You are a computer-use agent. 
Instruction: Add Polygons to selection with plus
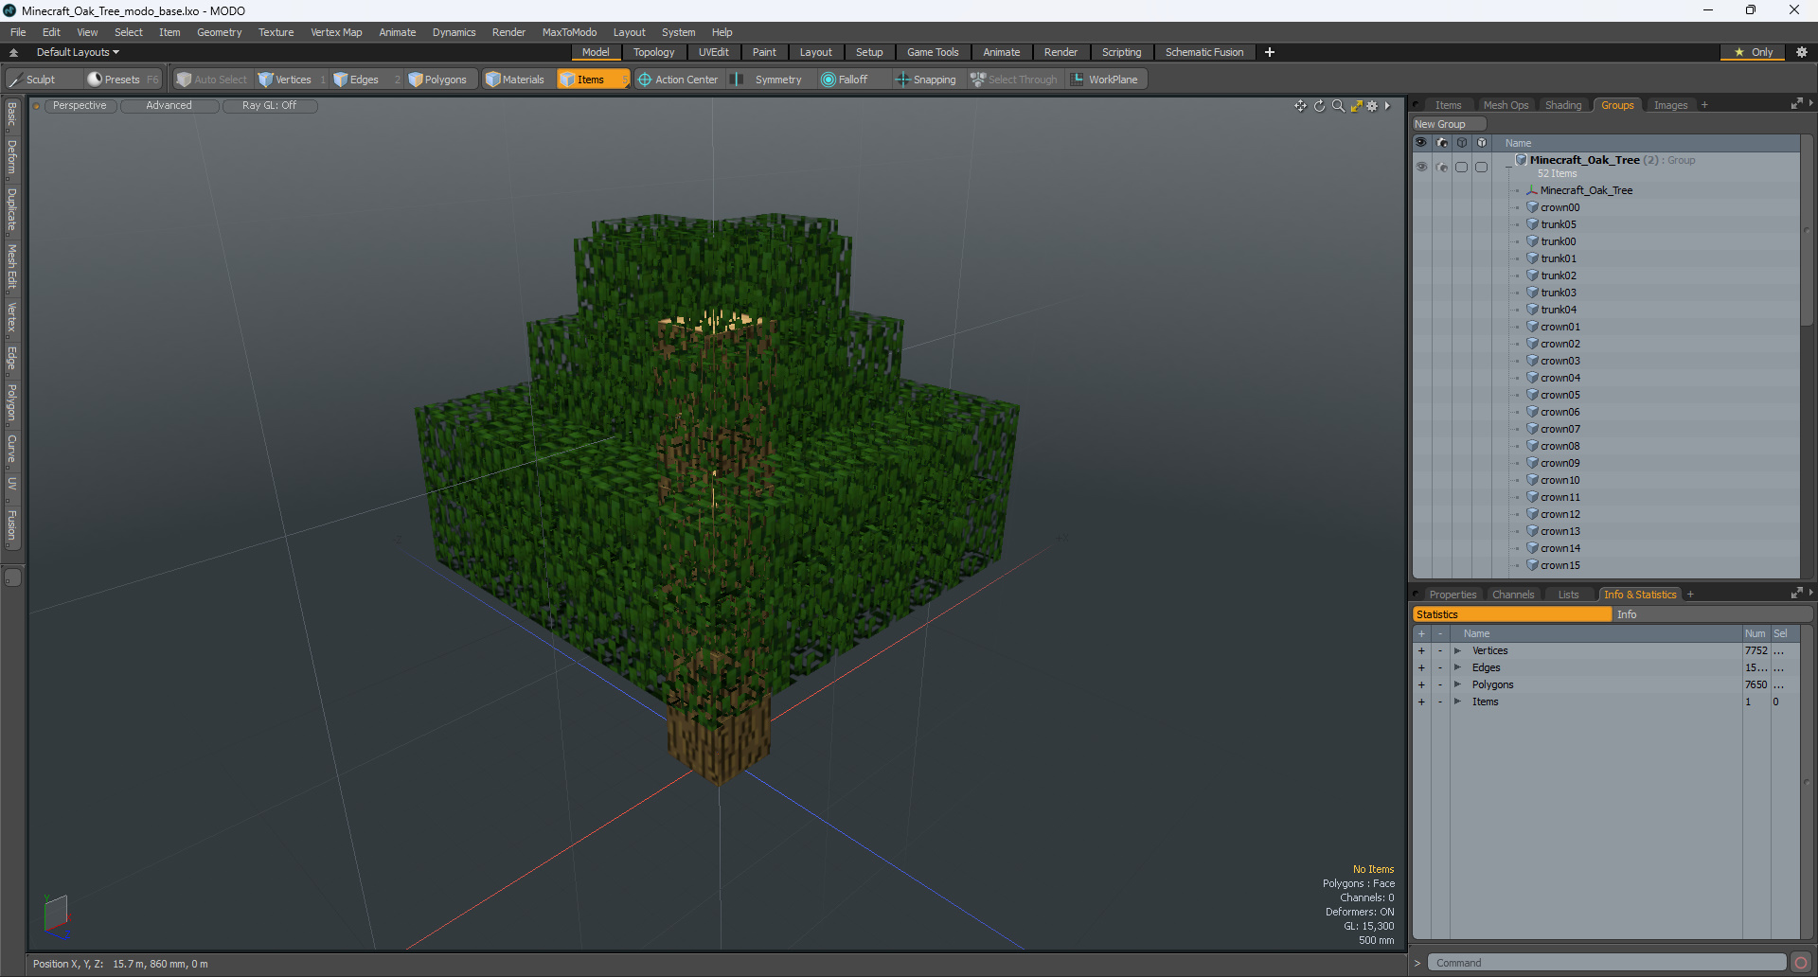pos(1421,684)
